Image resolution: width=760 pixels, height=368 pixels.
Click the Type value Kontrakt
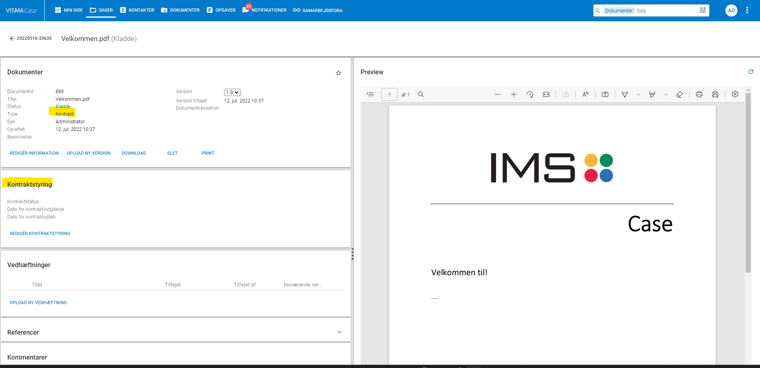[x=65, y=114]
